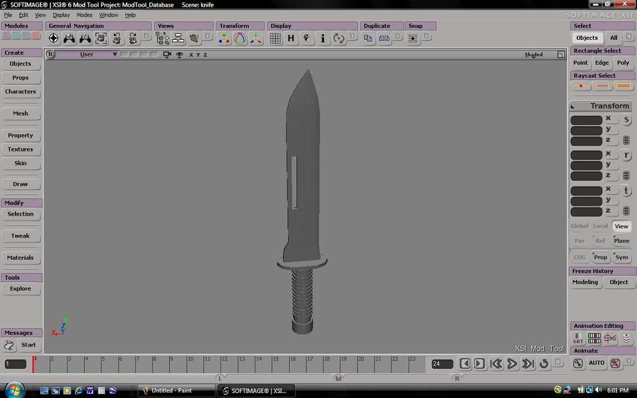Click the Mesh button
Viewport: 637px width, 398px height.
coord(21,114)
